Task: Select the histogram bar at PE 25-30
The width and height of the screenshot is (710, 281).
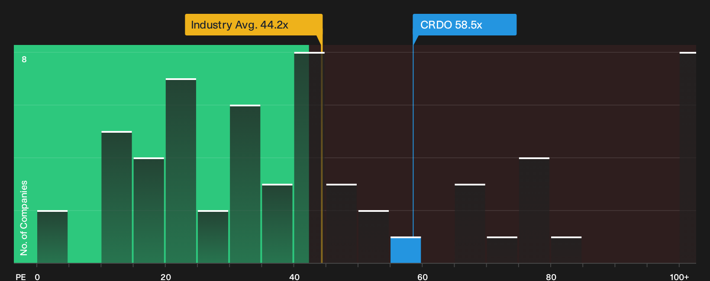Action: pyautogui.click(x=213, y=236)
